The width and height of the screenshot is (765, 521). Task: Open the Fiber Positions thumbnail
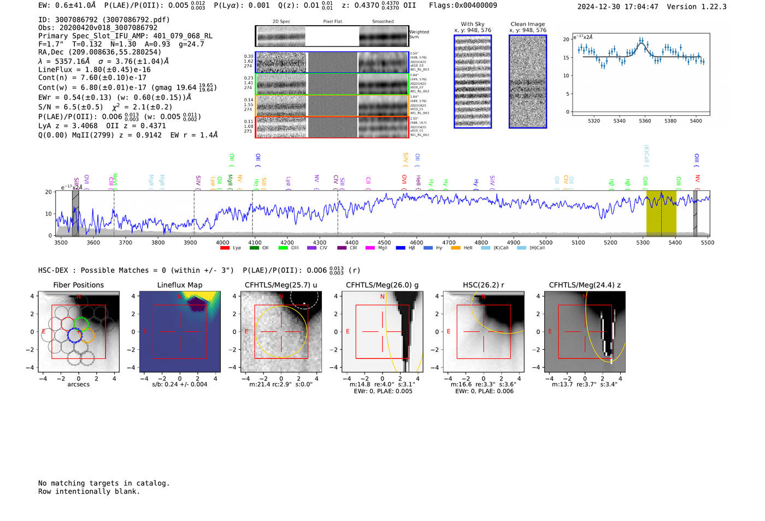point(79,332)
